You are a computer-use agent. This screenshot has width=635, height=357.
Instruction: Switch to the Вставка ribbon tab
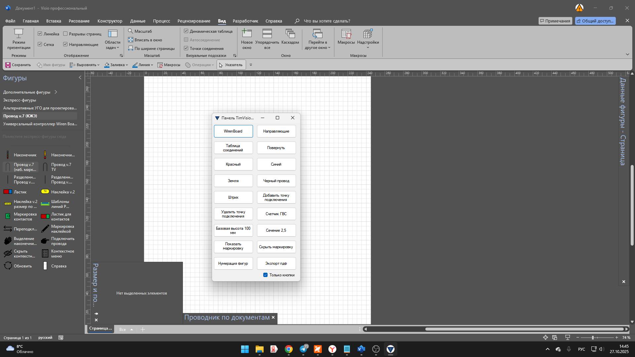[x=54, y=21]
